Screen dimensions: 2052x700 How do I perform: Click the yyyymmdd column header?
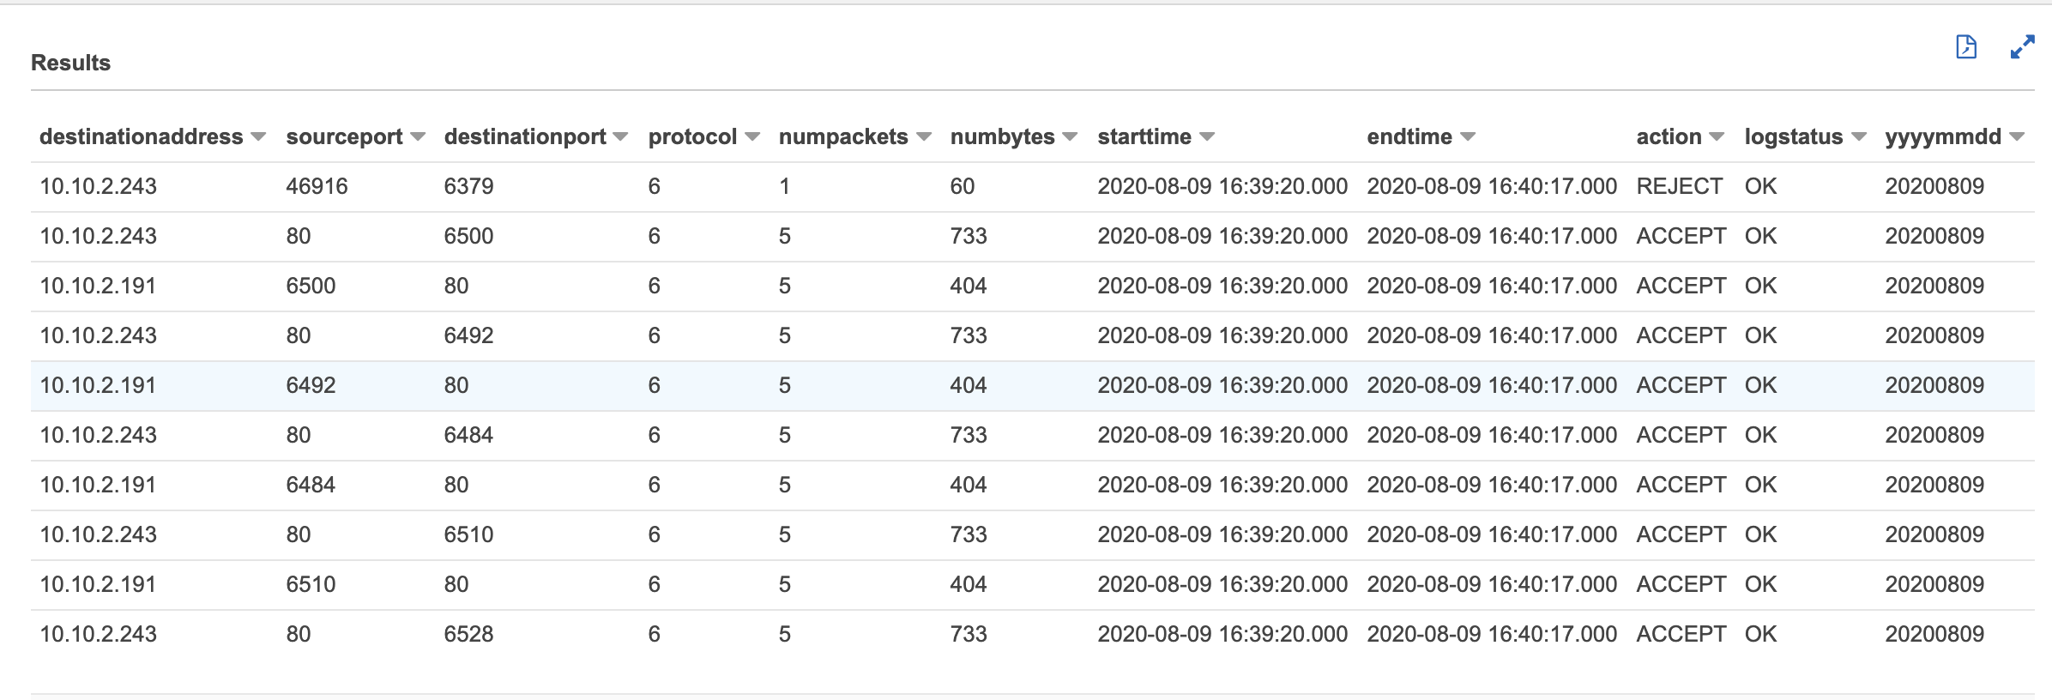click(x=1943, y=137)
